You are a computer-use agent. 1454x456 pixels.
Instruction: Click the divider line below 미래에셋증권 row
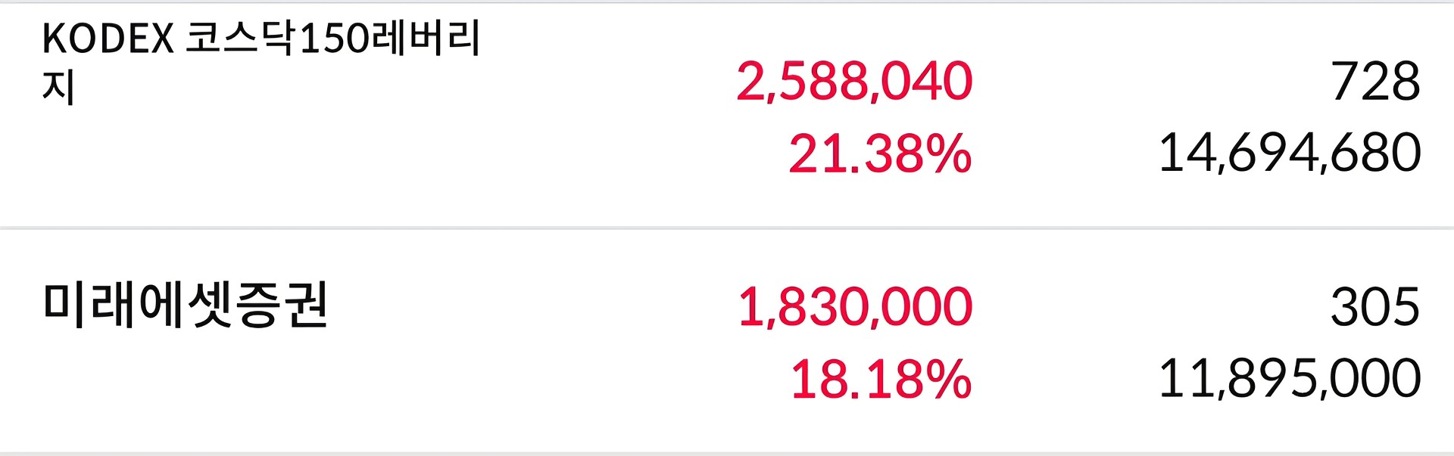(727, 454)
